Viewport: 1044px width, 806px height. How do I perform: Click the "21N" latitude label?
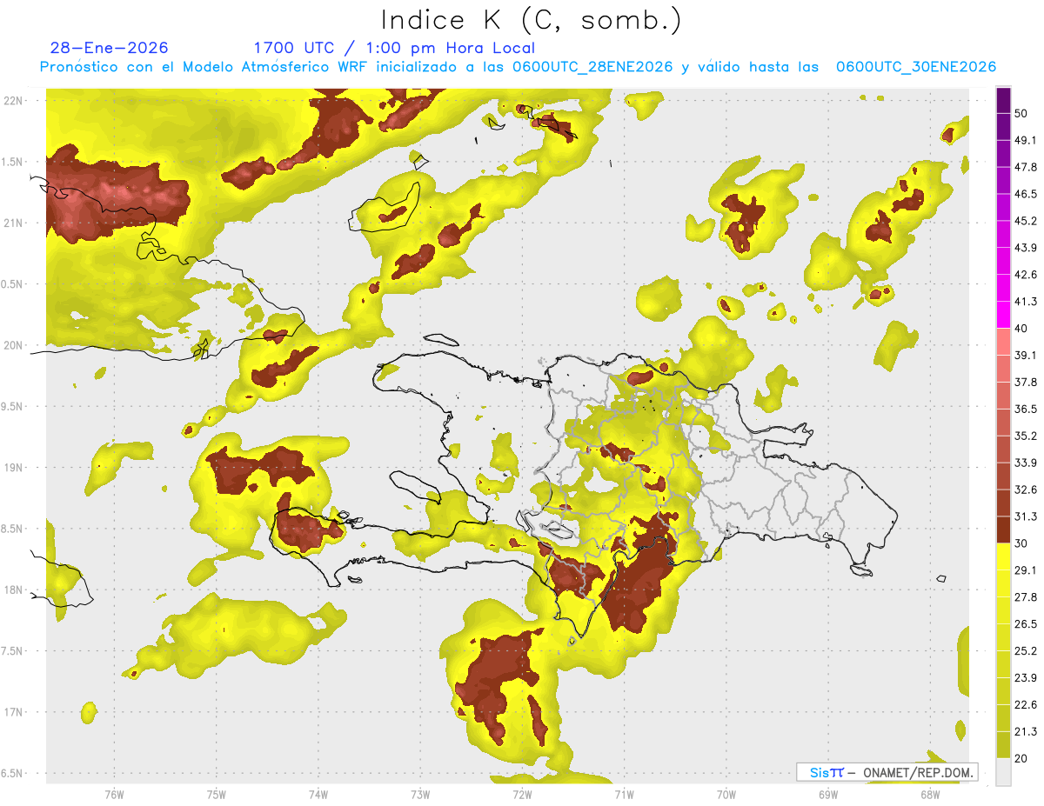click(14, 223)
